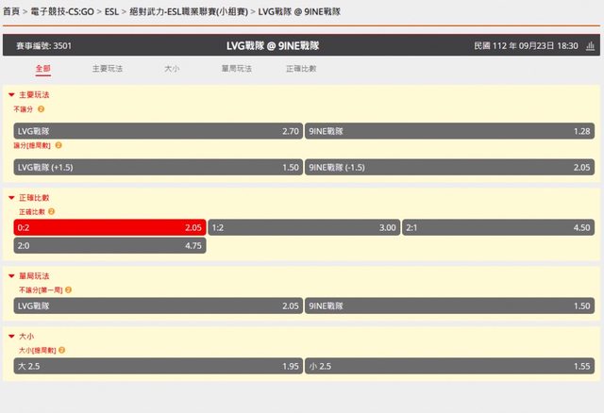This screenshot has height=413, width=604.
Task: Deselect the highlighted 0:2 correct score bet
Action: (109, 228)
